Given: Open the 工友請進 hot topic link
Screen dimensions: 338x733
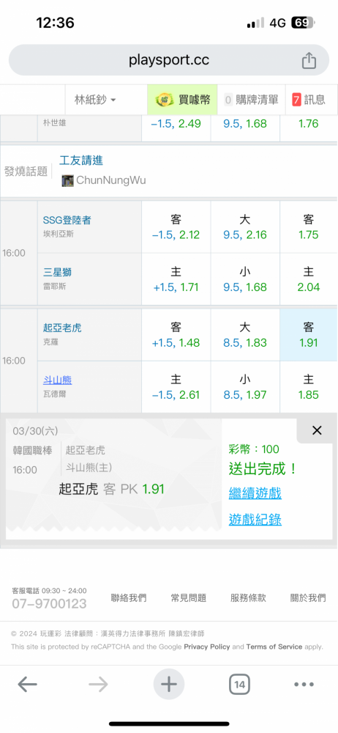Looking at the screenshot, I should [x=81, y=161].
